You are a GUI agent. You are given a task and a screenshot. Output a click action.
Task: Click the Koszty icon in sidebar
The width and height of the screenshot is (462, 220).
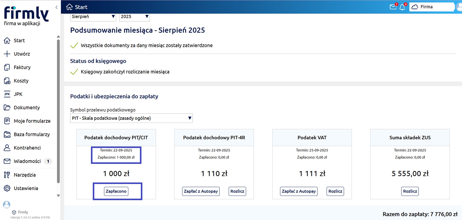(x=7, y=81)
